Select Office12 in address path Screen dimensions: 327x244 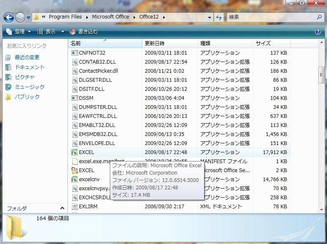tap(149, 17)
